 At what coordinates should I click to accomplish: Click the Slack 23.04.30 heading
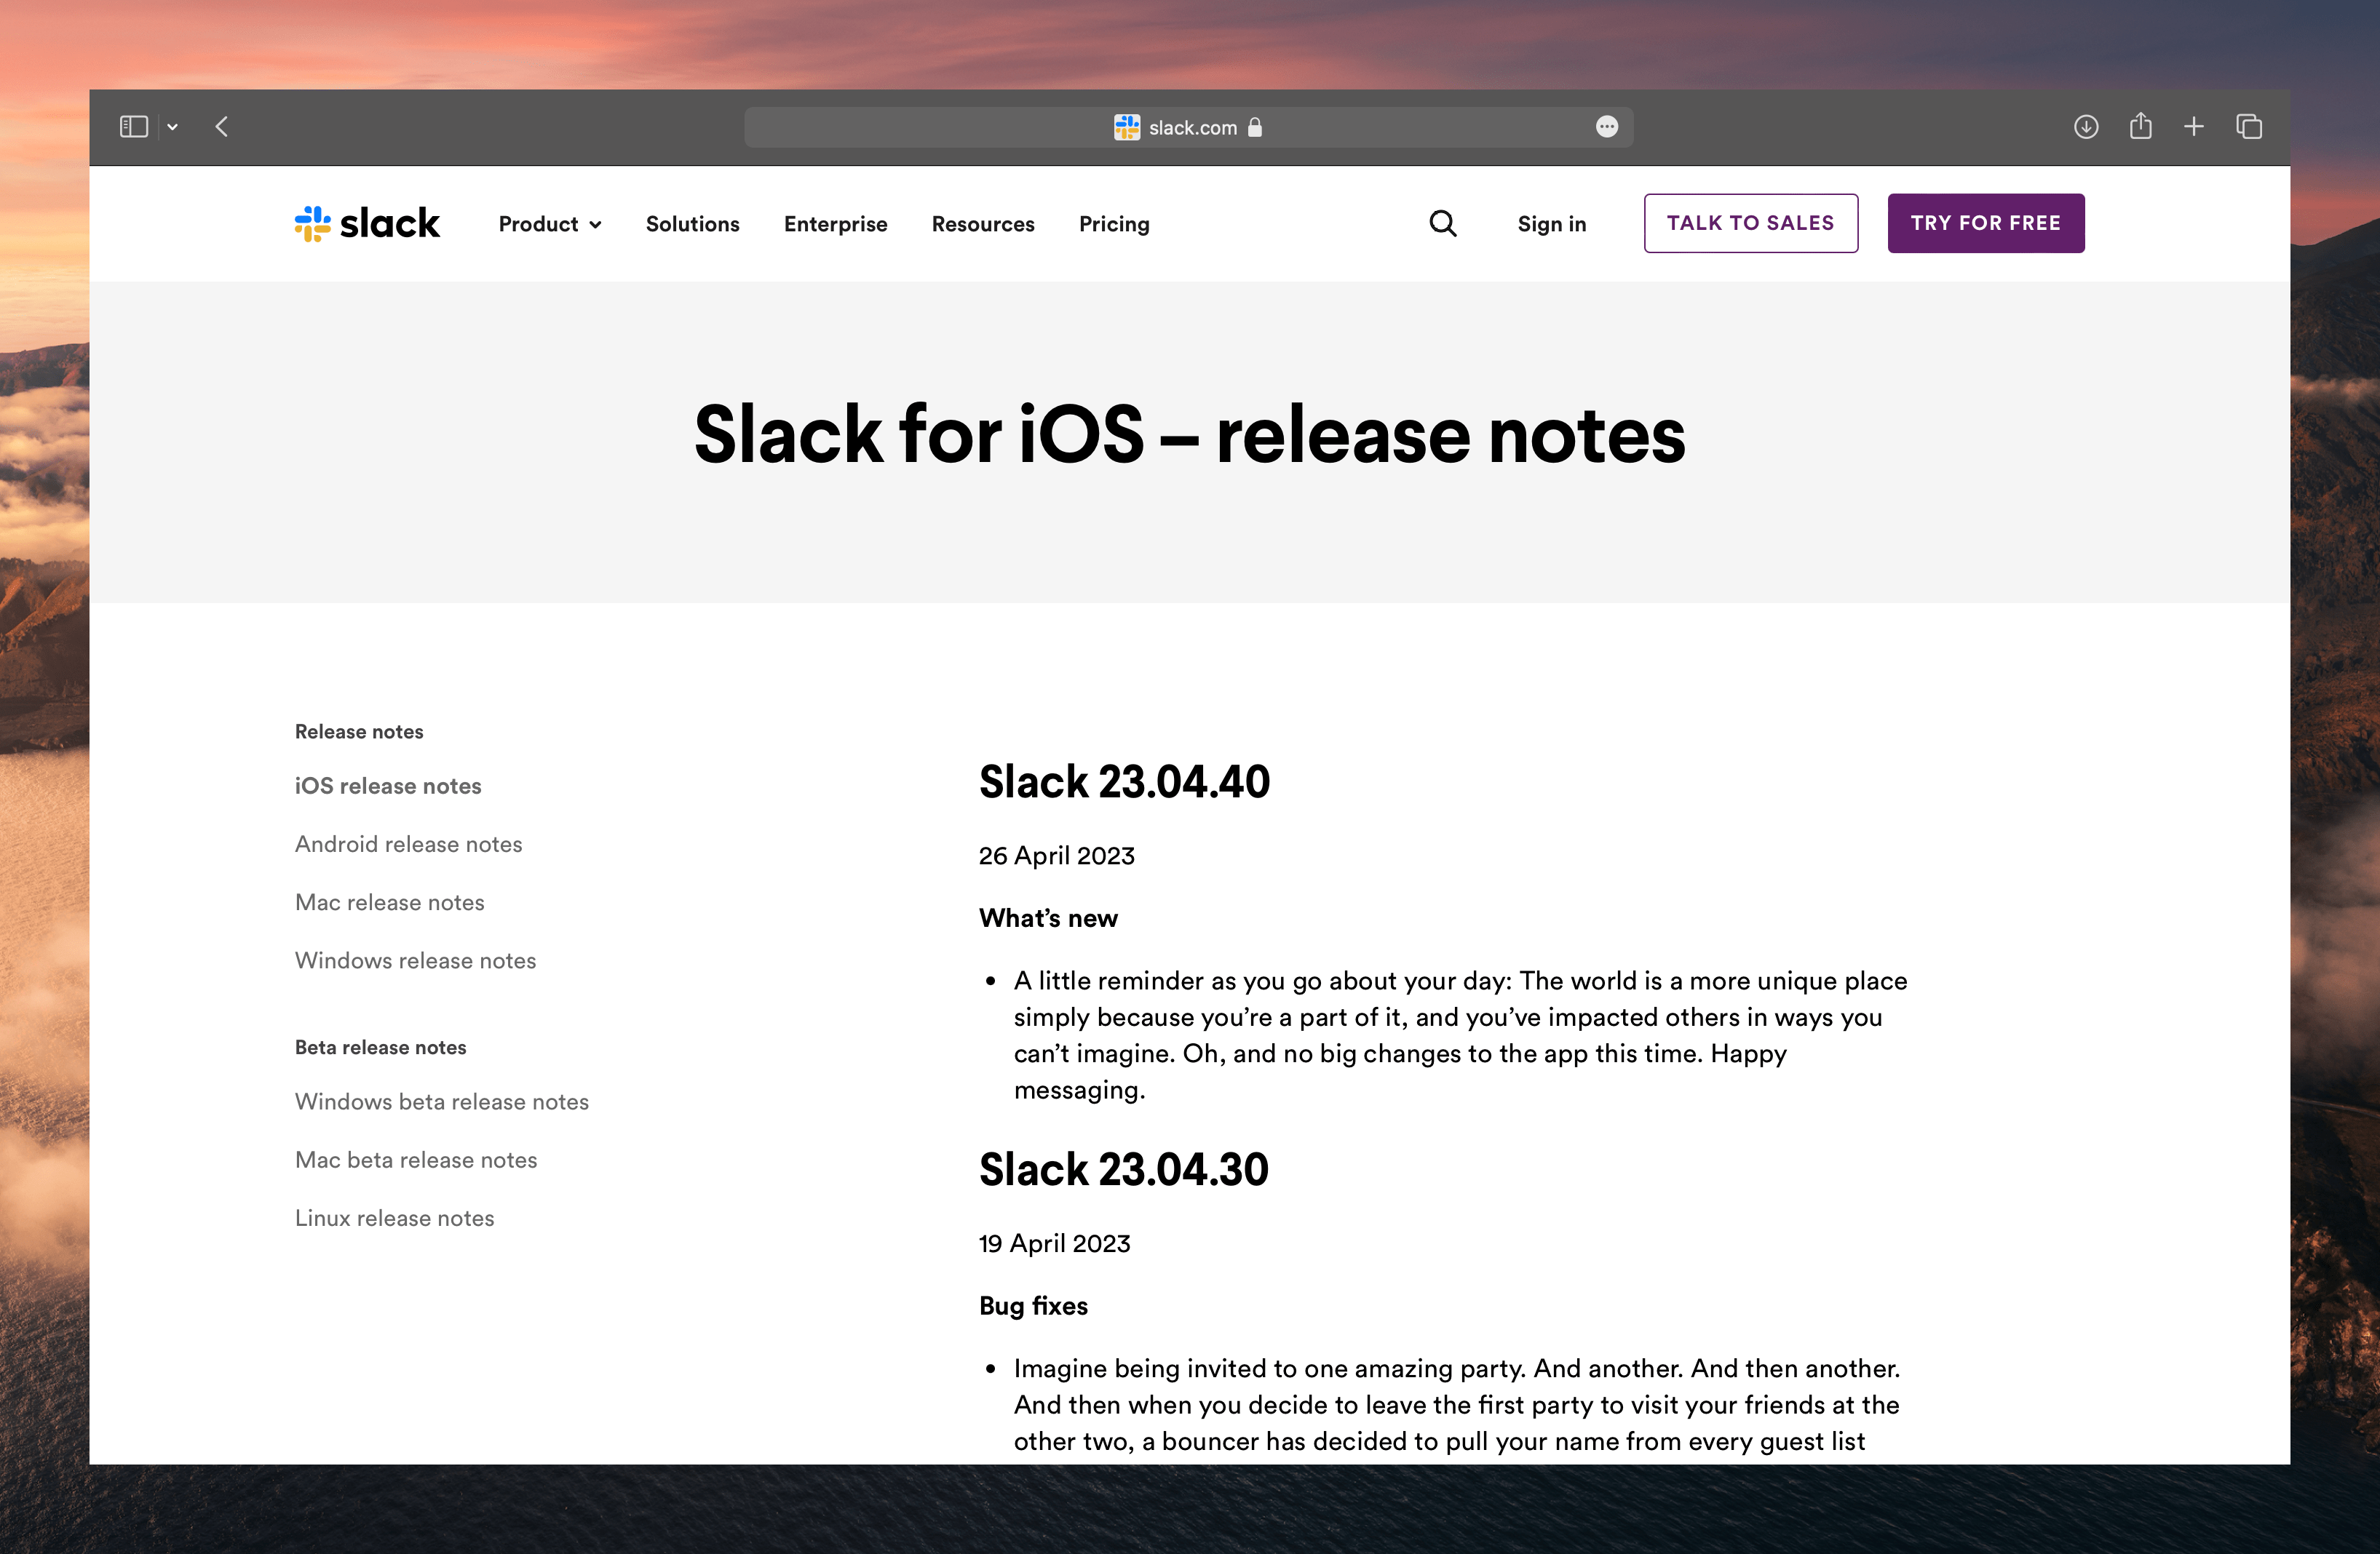1123,1169
